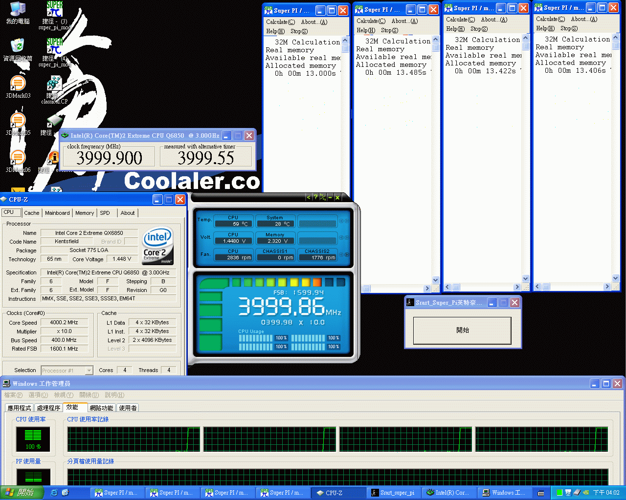The height and width of the screenshot is (500, 626).
Task: Switch to the Srart_super_pi taskbar button
Action: (x=394, y=493)
